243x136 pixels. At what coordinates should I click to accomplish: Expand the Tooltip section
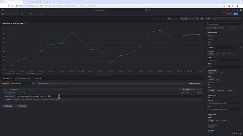[210, 36]
